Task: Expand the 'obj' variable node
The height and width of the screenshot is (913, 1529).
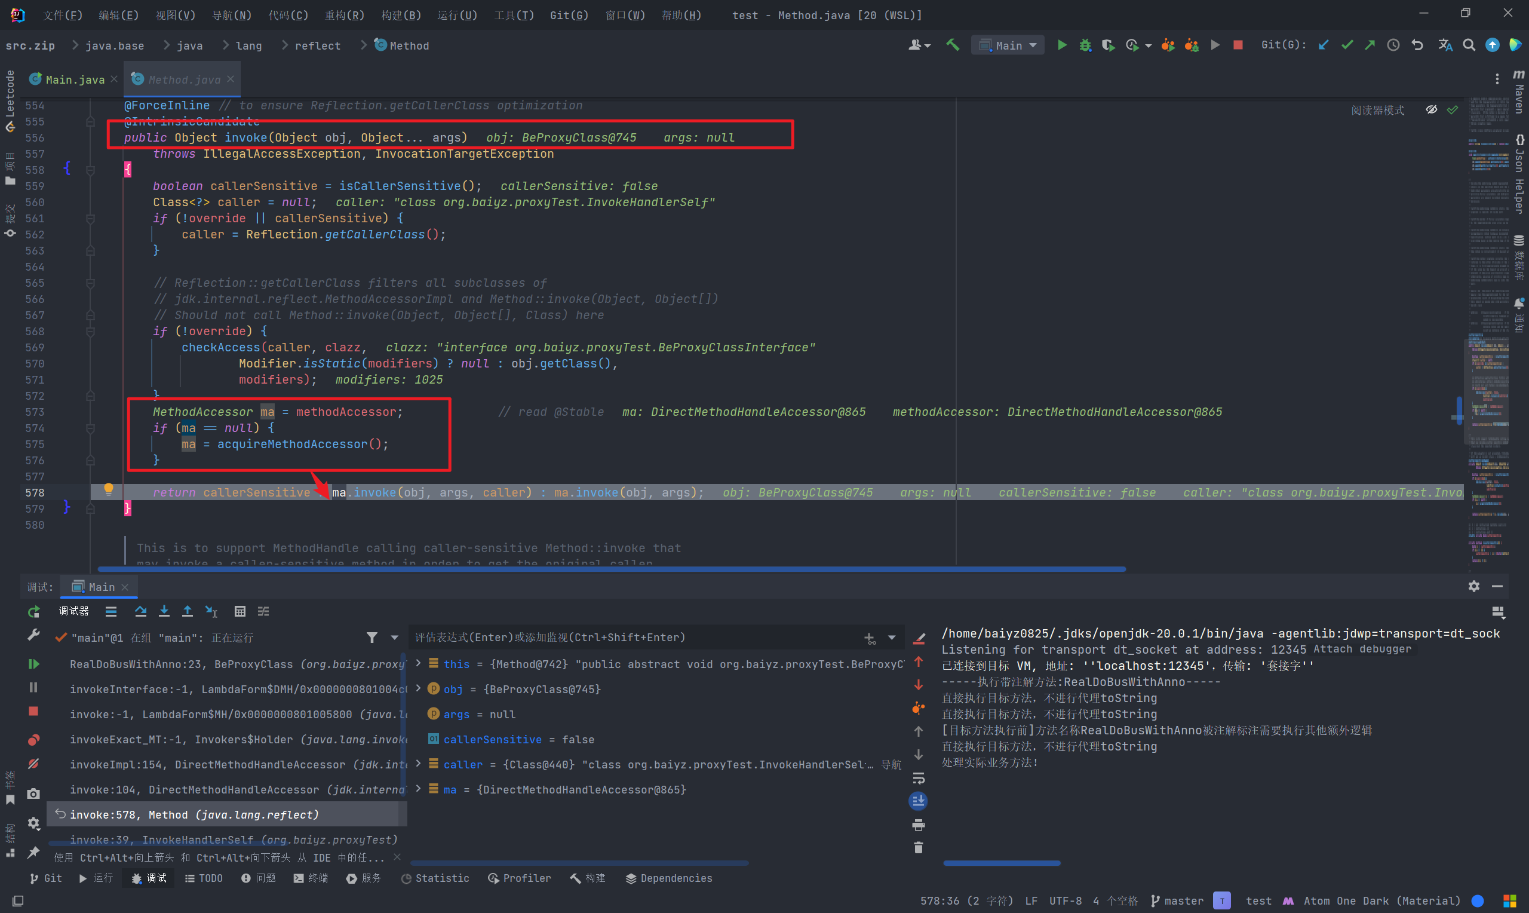Action: (418, 688)
